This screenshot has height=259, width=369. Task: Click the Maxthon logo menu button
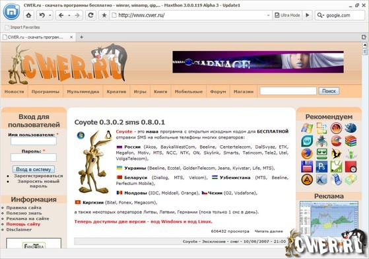click(x=11, y=11)
